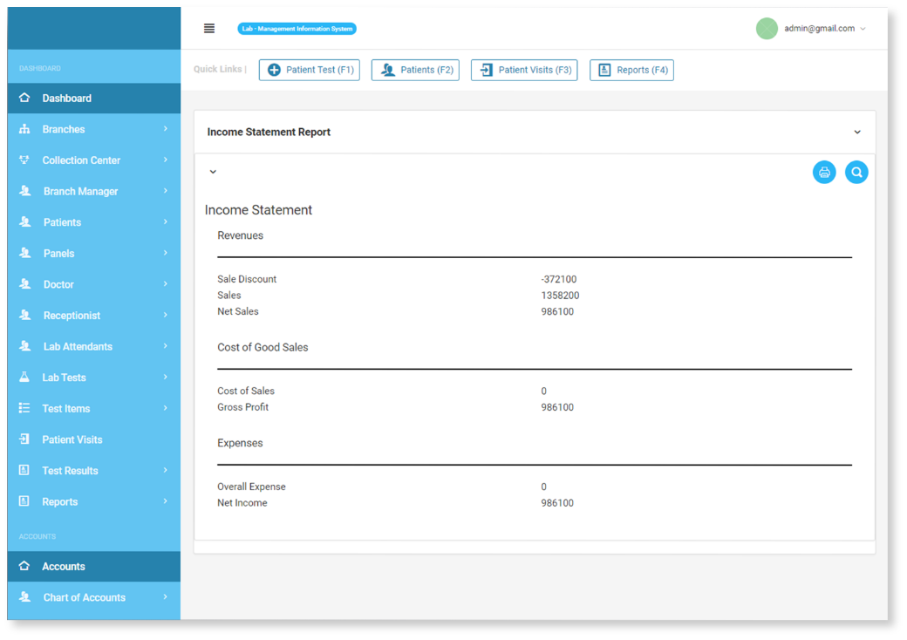This screenshot has height=640, width=907.
Task: Click the Branch Manager person icon
Action: (25, 191)
